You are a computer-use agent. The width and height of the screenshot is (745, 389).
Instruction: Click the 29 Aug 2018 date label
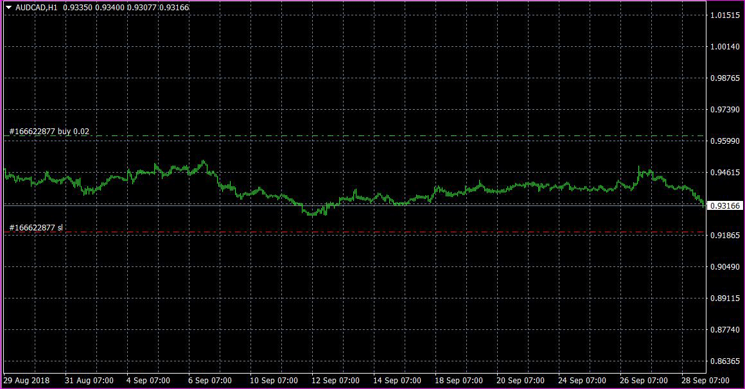26,381
